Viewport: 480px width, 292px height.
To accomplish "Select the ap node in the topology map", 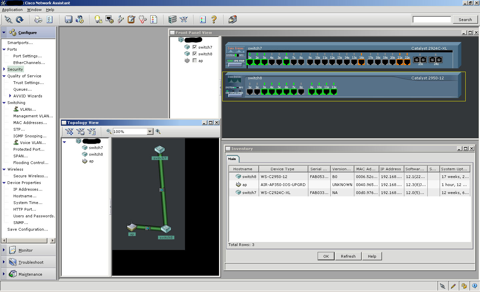I will [x=132, y=227].
